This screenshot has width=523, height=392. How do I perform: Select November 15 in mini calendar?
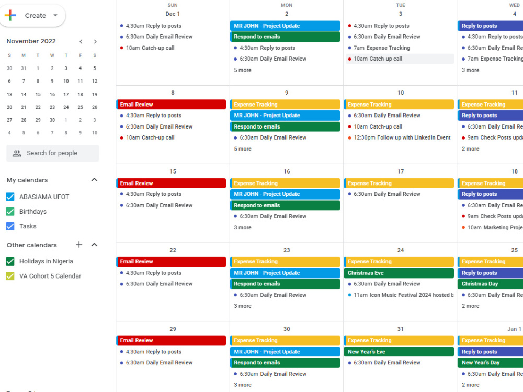click(38, 94)
